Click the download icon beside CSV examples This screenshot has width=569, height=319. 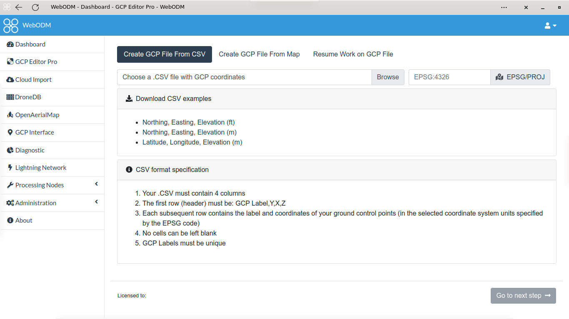(x=129, y=99)
